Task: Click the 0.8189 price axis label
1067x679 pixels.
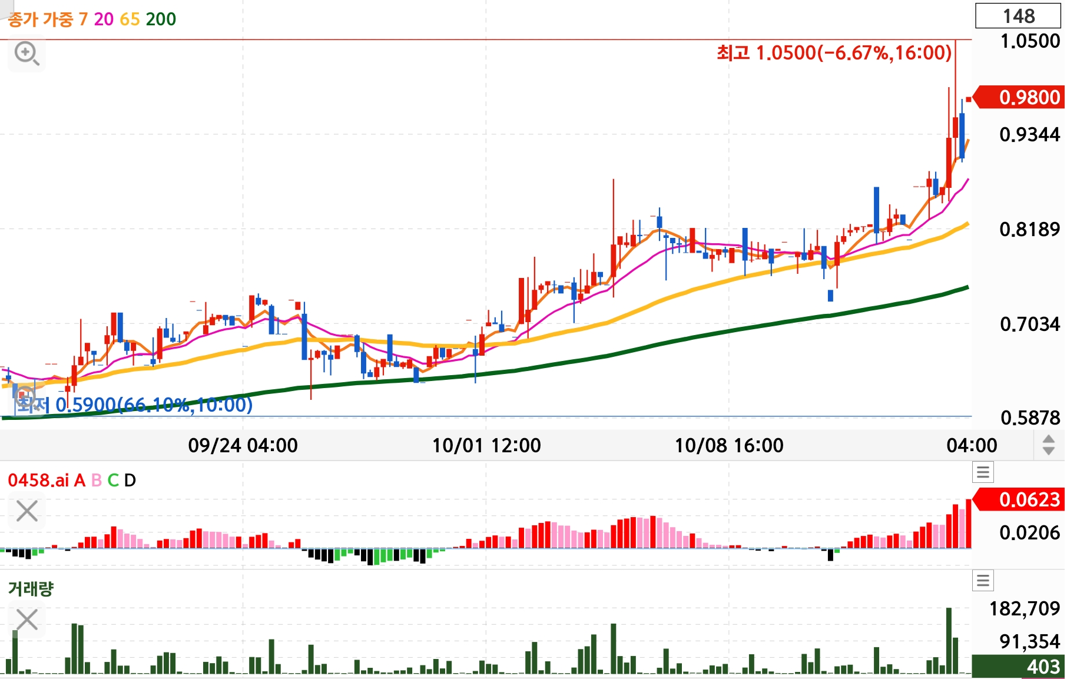Action: click(x=1030, y=229)
